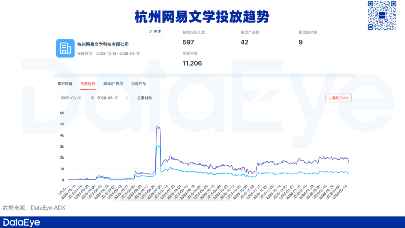Click the purple line peak on chart
Image resolution: width=405 pixels, height=228 pixels.
pos(158,126)
